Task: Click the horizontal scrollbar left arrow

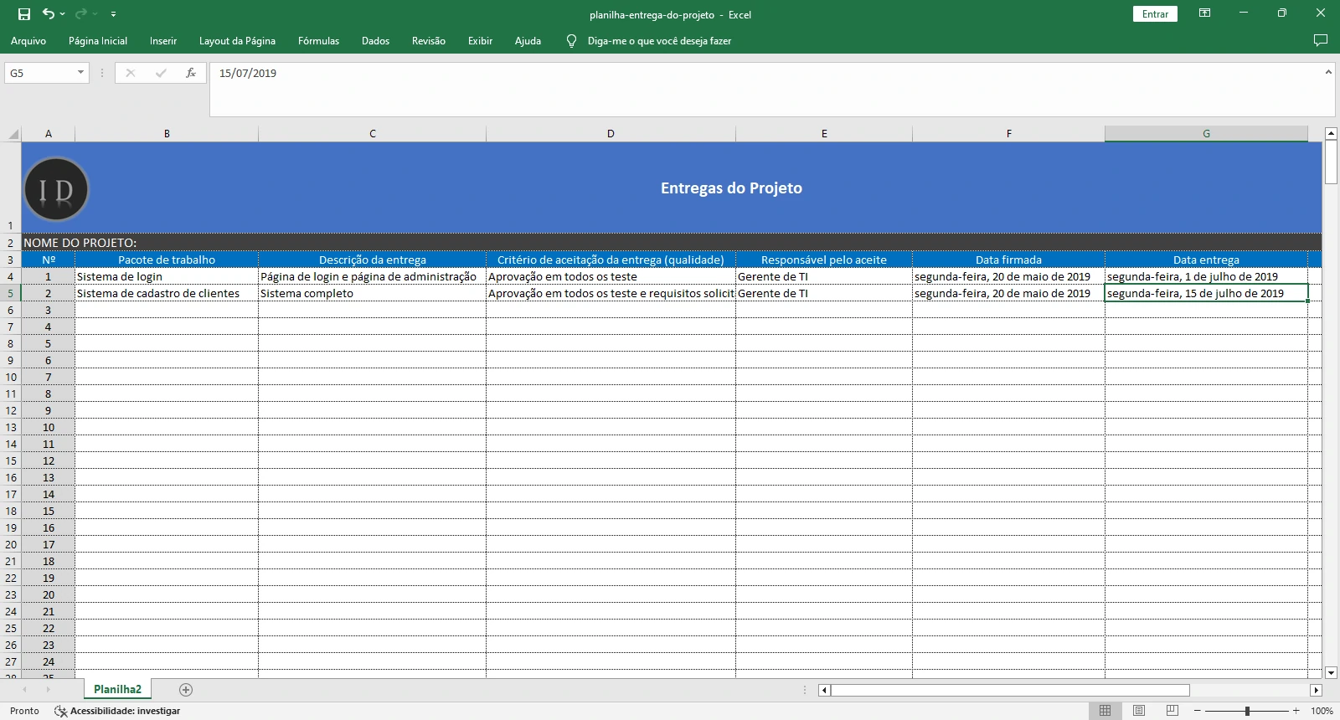Action: 824,690
